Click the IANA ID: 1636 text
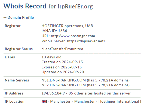This screenshot has width=141, height=104. 54,31
